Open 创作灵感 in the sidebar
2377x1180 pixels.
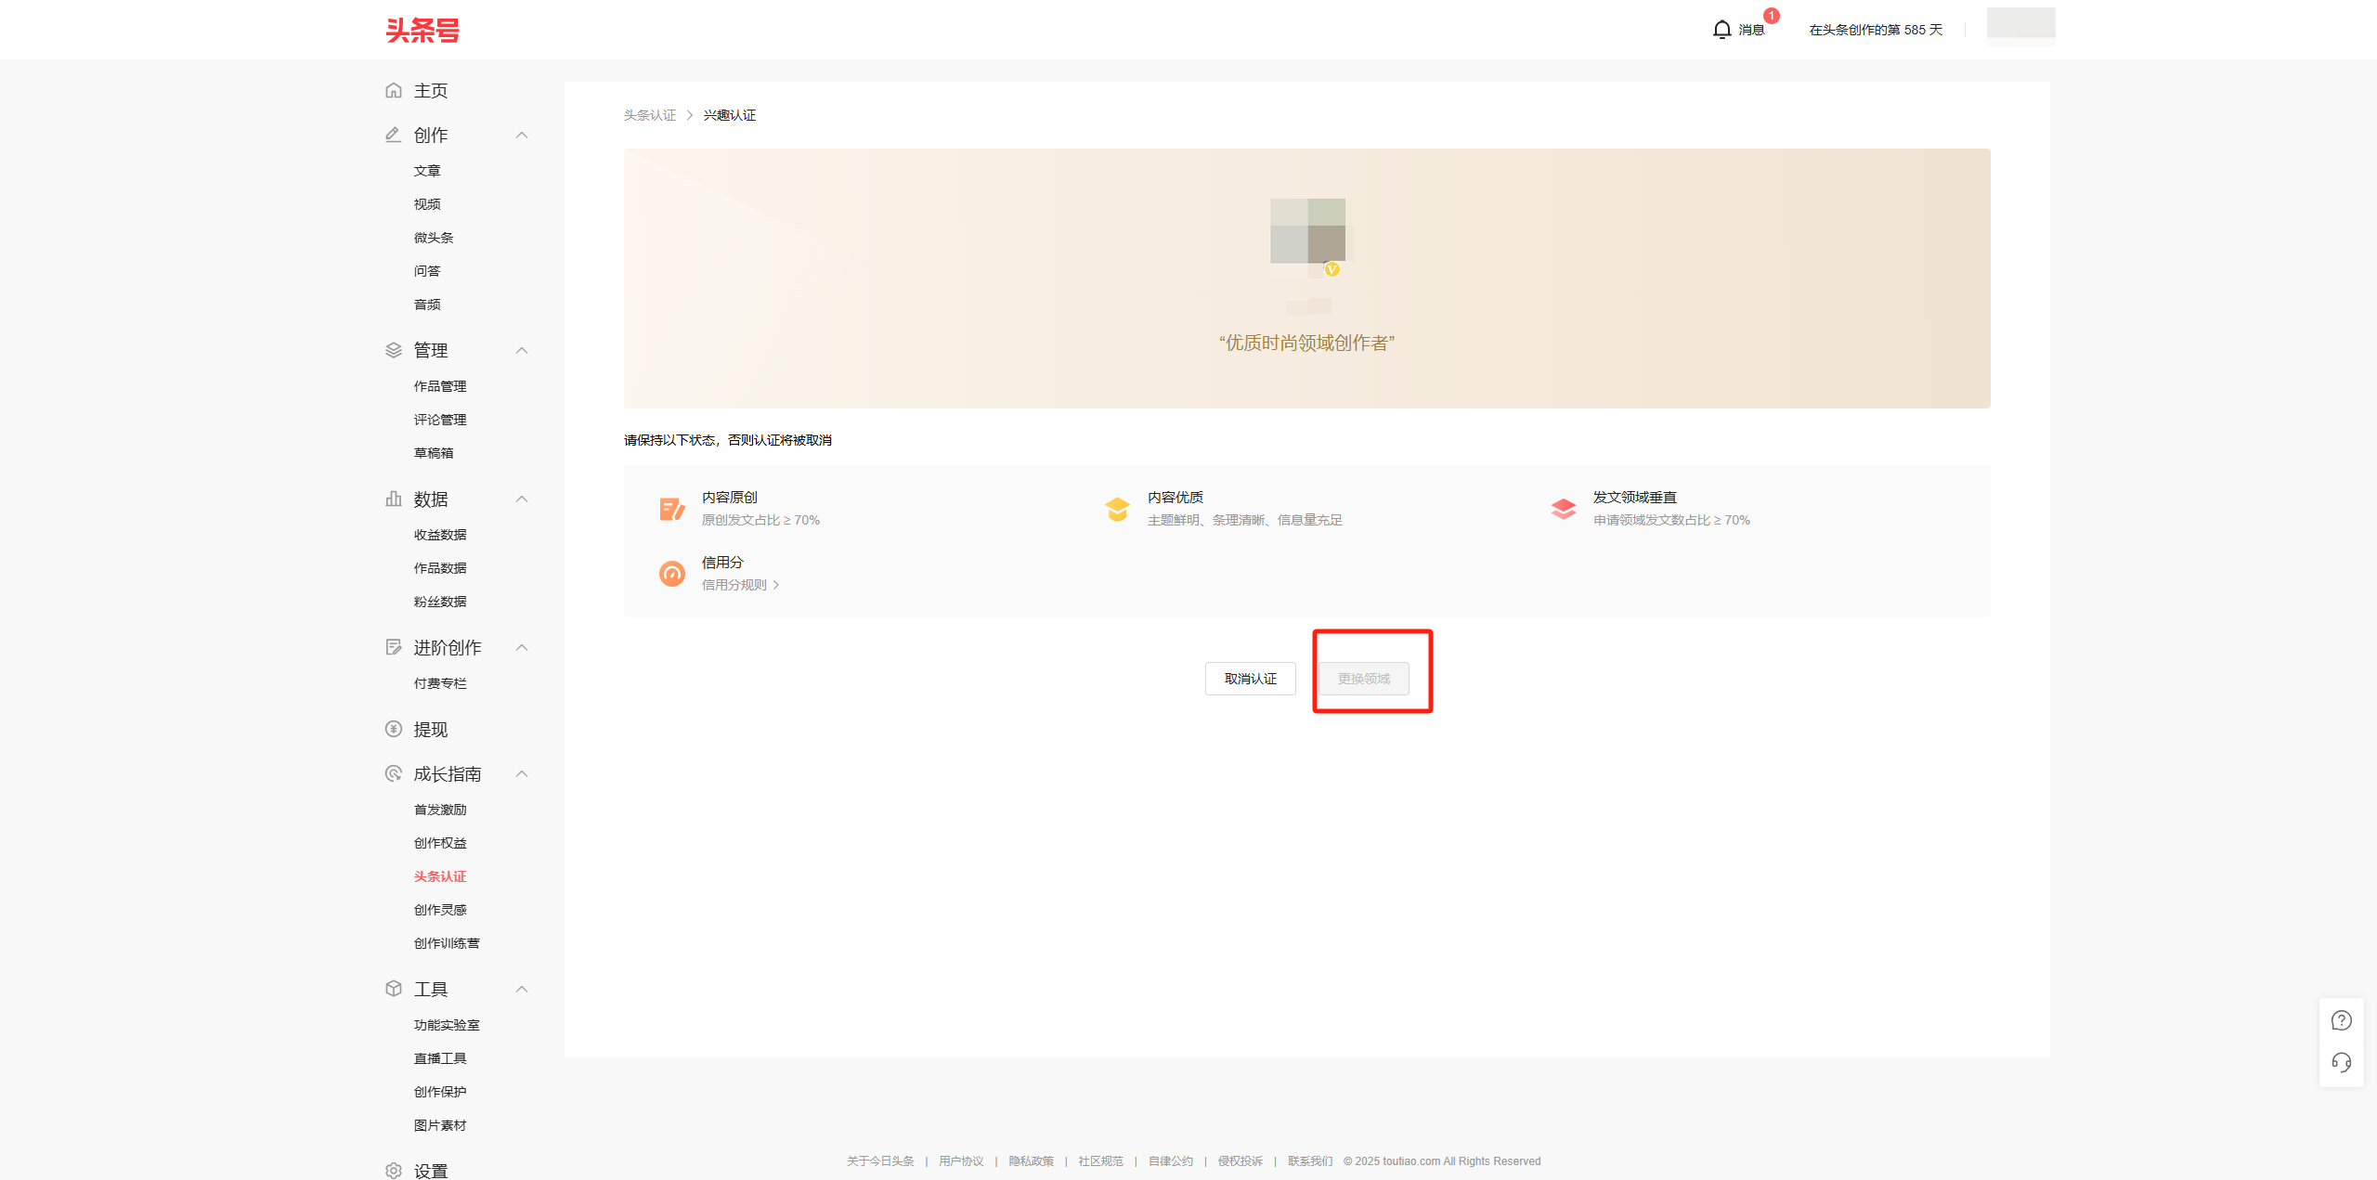[x=440, y=910]
